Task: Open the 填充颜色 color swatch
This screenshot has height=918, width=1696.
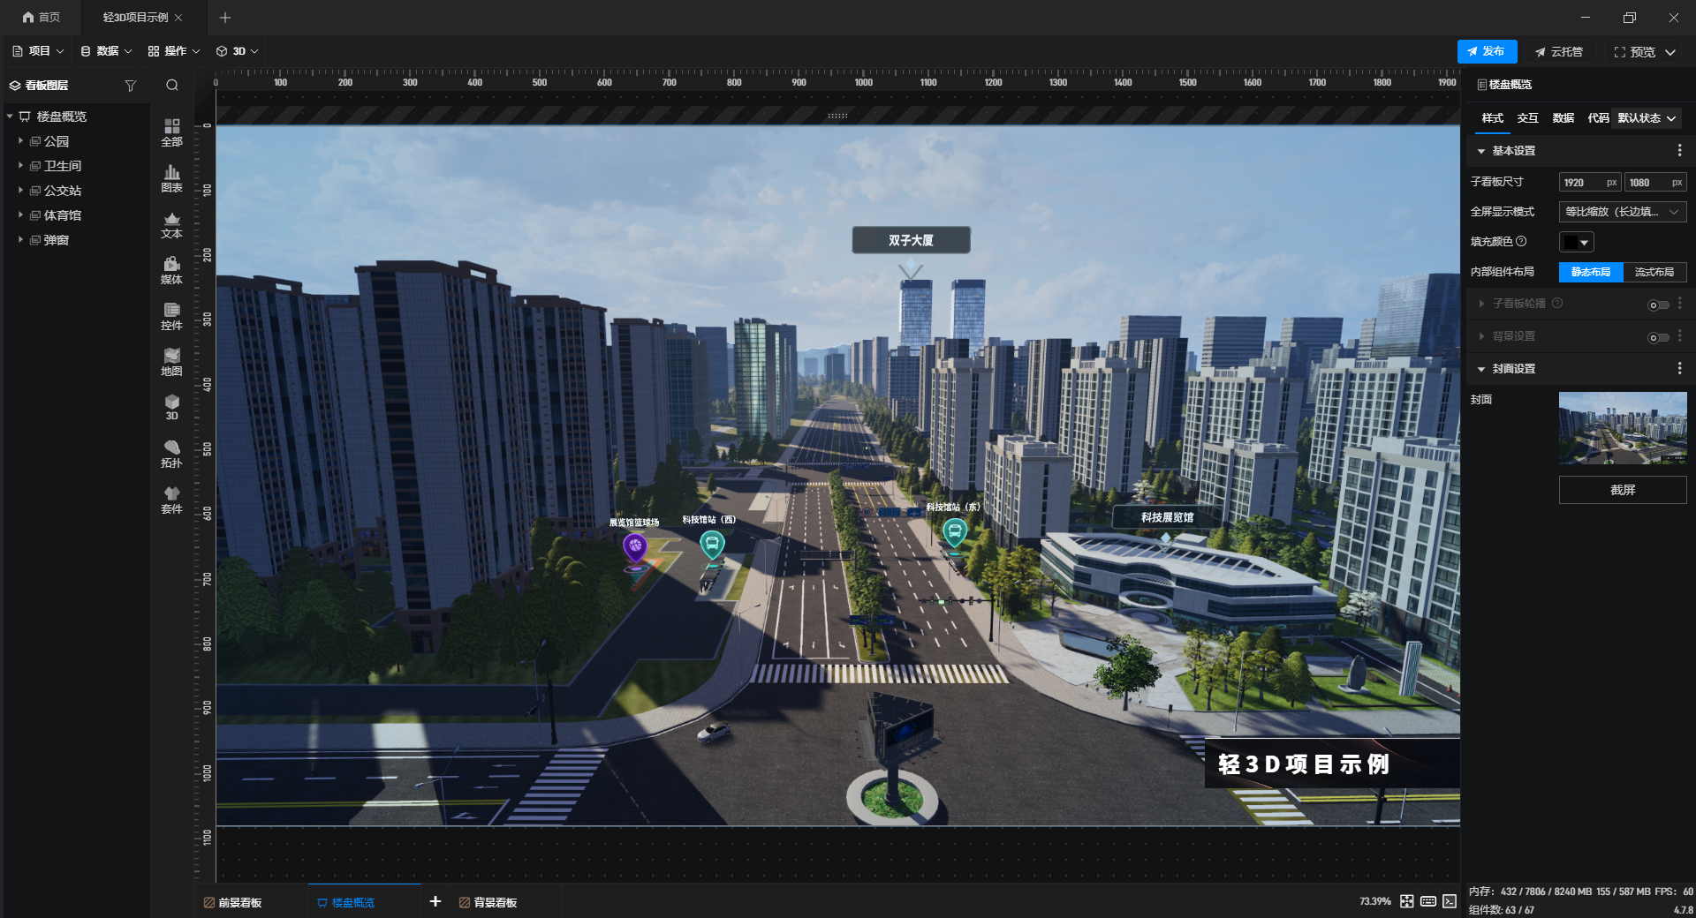Action: point(1576,242)
